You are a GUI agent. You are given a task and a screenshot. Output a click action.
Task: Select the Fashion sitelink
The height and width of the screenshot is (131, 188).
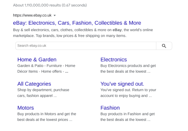pos(110,108)
